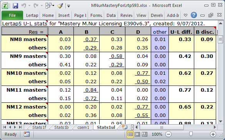Switch to Page Break Preview
Image resolution: width=225 pixels, height=140 pixels.
(x=145, y=134)
